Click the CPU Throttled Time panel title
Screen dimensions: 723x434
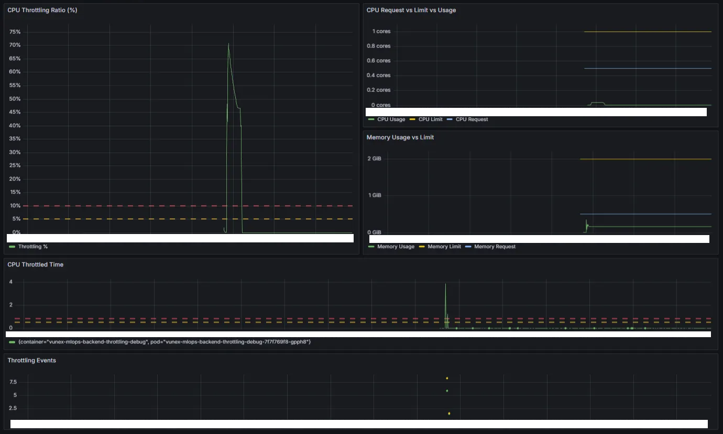pyautogui.click(x=35, y=264)
